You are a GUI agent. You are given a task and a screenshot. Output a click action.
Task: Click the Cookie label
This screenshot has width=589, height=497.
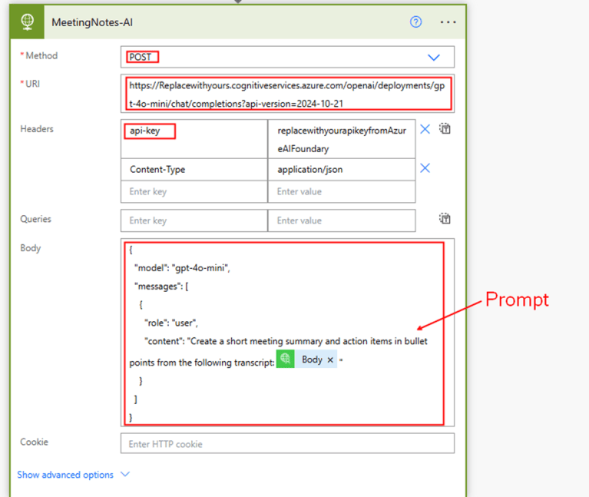click(35, 442)
